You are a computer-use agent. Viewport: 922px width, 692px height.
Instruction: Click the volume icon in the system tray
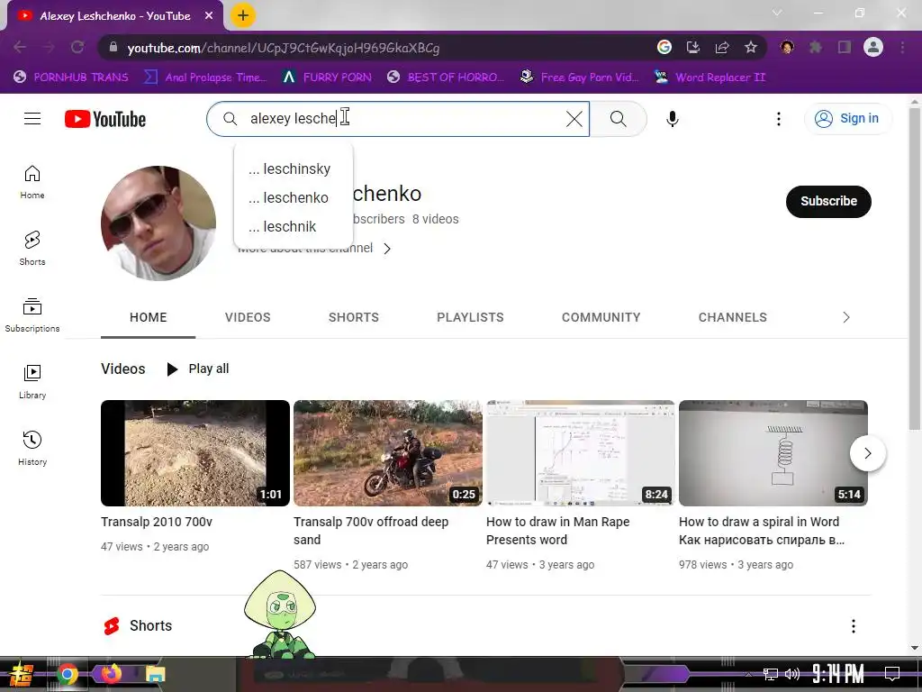click(792, 674)
